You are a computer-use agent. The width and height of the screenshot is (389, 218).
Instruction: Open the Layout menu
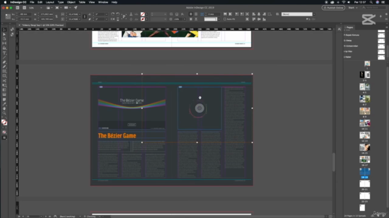(x=50, y=2)
